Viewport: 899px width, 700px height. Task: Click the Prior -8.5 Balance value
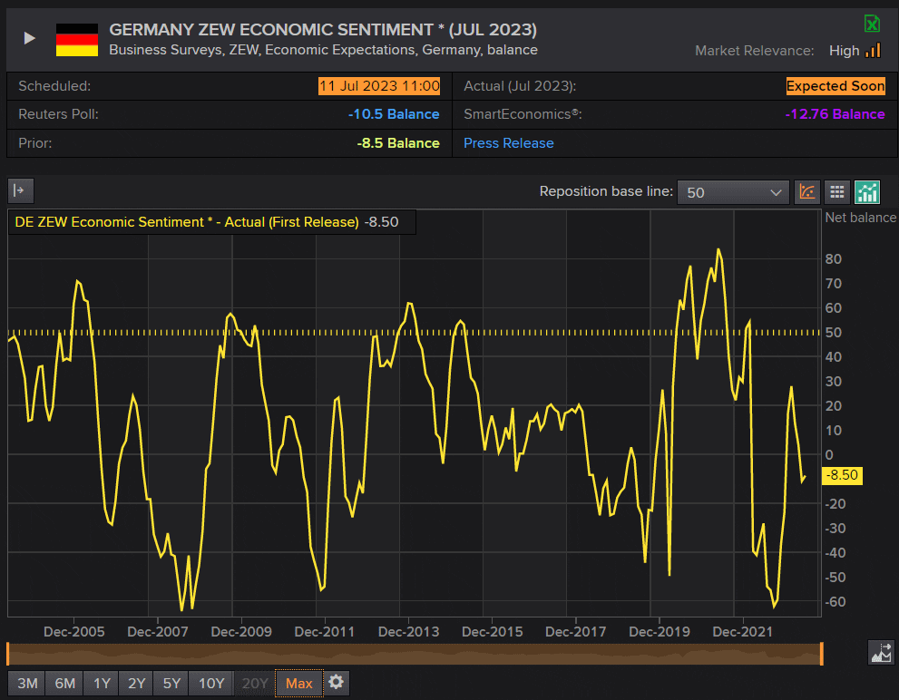tap(398, 142)
